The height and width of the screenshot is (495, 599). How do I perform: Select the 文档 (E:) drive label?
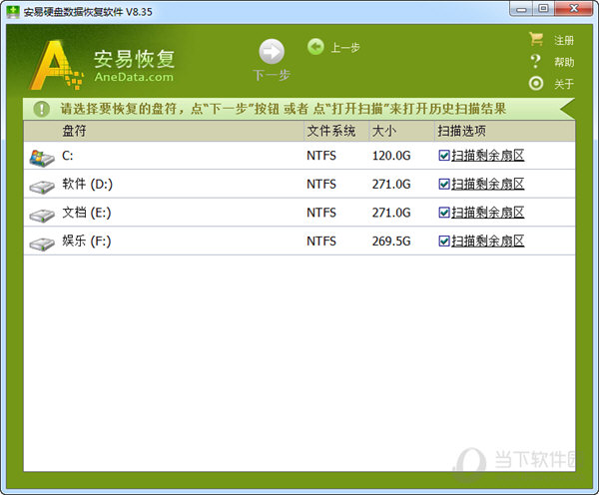87,213
